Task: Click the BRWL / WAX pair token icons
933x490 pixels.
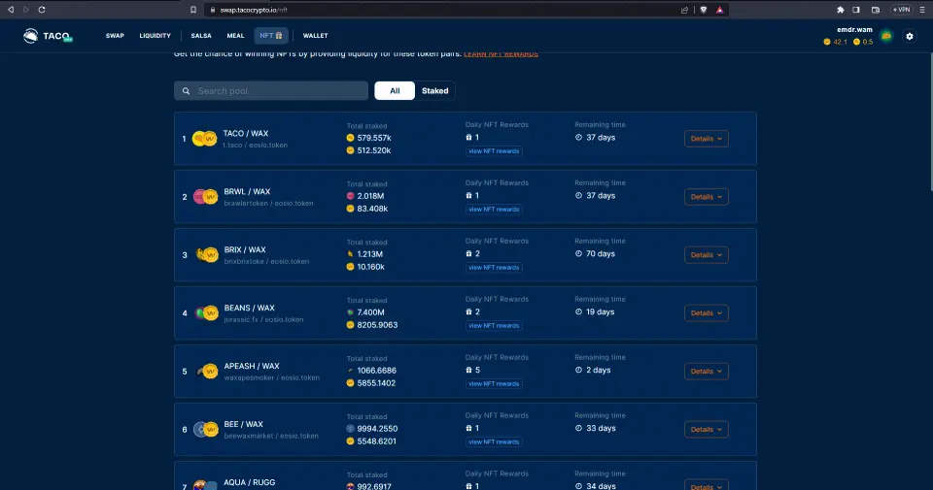Action: [205, 197]
